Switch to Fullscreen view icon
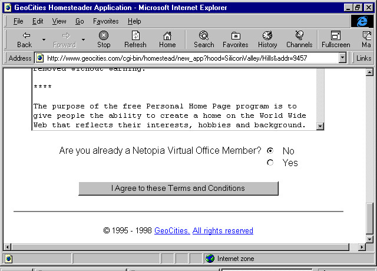Screen dimensions: 377x271 [x=336, y=35]
